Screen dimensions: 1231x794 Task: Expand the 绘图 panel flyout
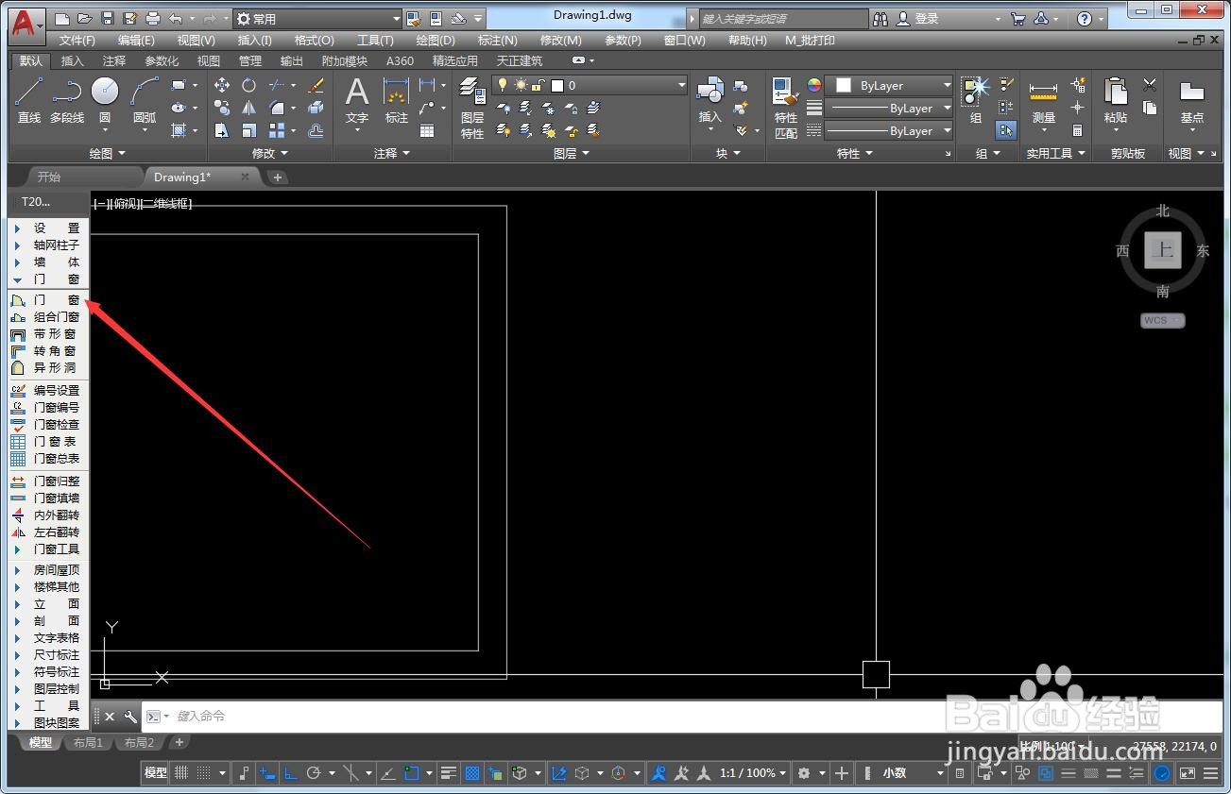[x=106, y=153]
